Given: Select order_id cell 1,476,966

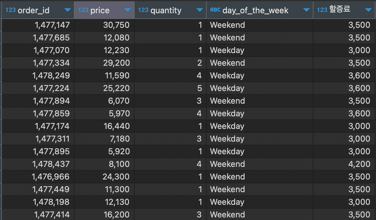Looking at the screenshot, I should pyautogui.click(x=38, y=177).
